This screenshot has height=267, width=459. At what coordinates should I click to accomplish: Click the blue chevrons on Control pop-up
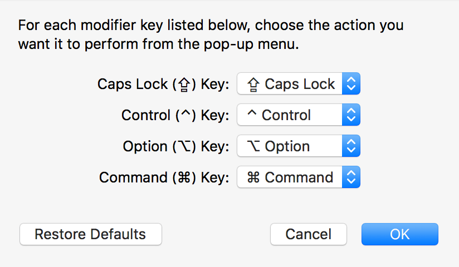(351, 115)
